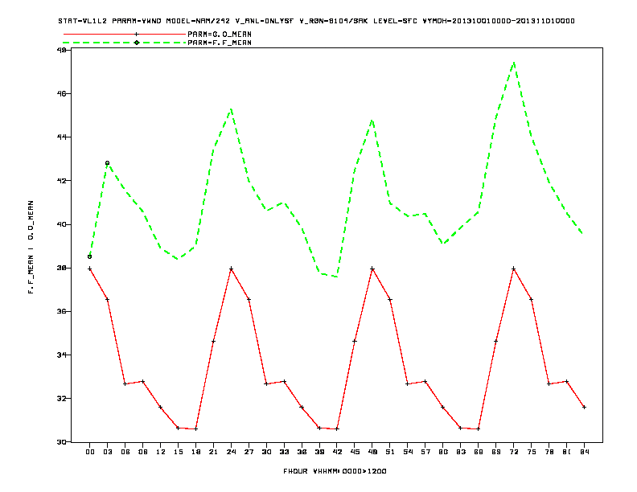Click green dashed line low point at hour 42
The width and height of the screenshot is (637, 492).
click(x=337, y=277)
